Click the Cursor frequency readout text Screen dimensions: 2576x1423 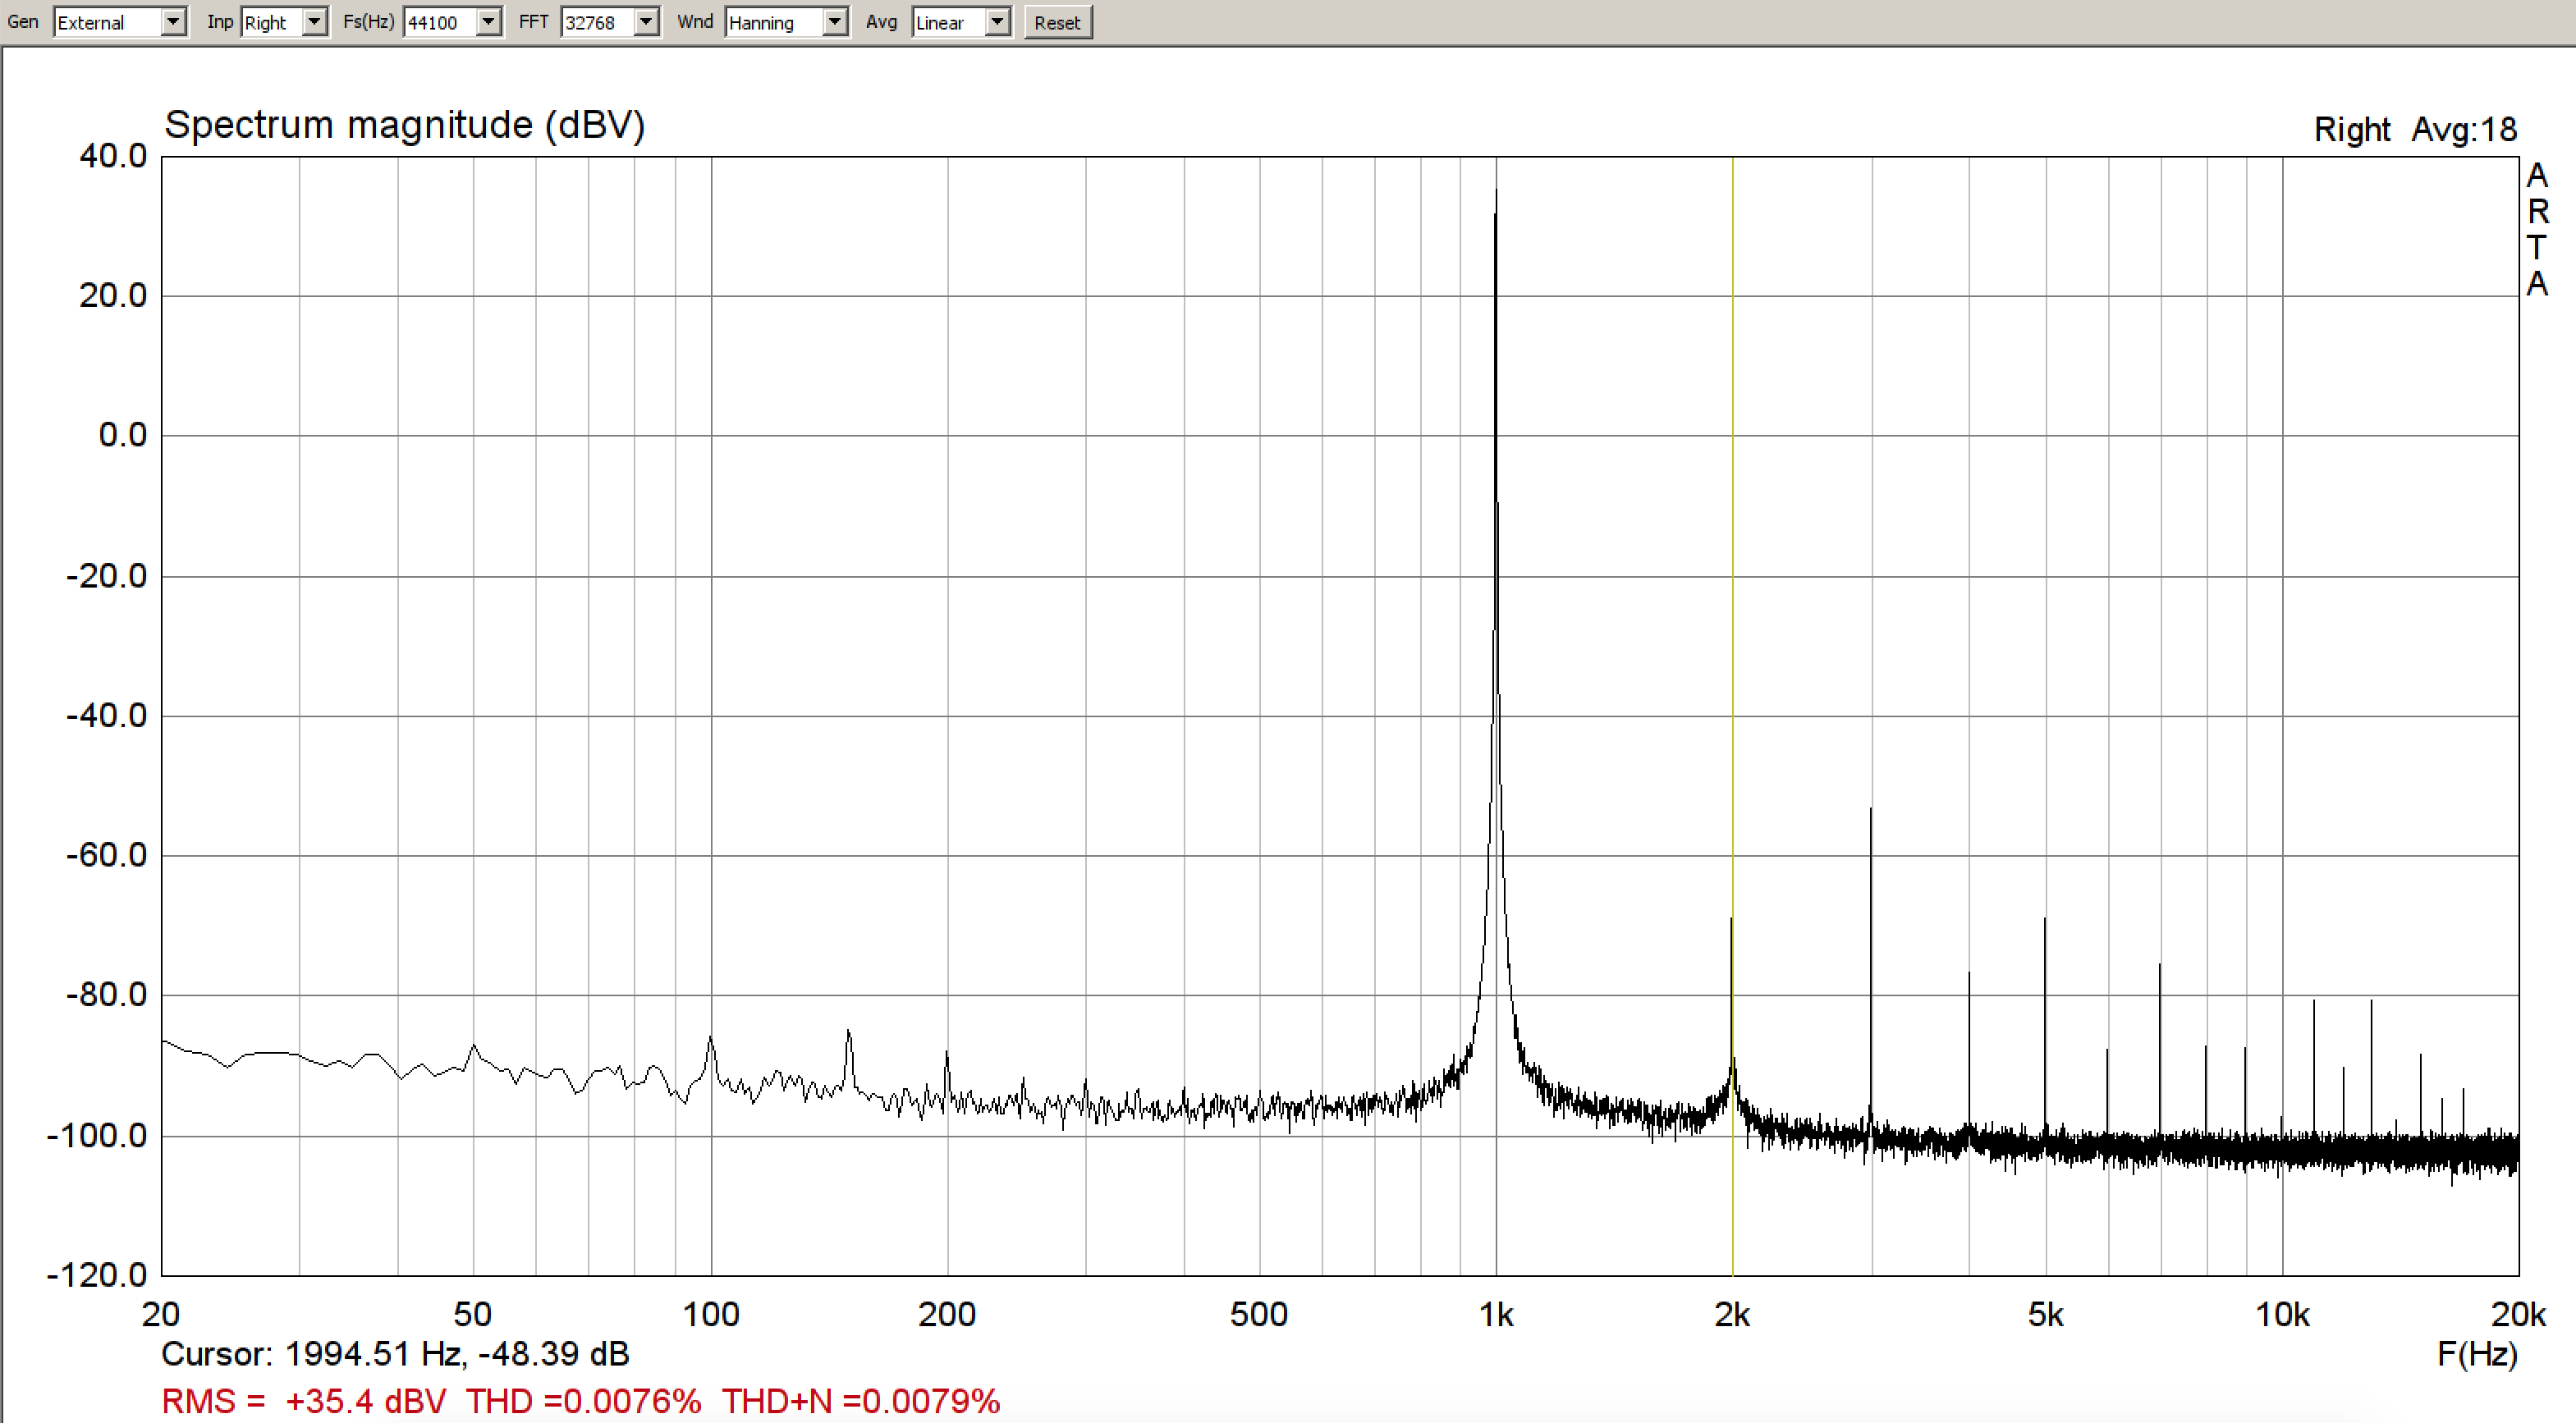click(395, 1354)
